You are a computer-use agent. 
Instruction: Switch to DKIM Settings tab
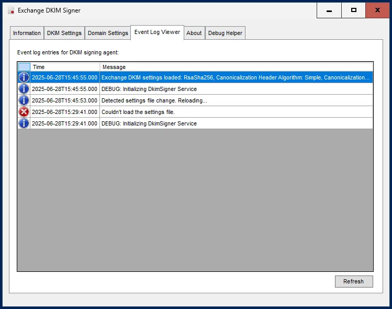click(64, 33)
